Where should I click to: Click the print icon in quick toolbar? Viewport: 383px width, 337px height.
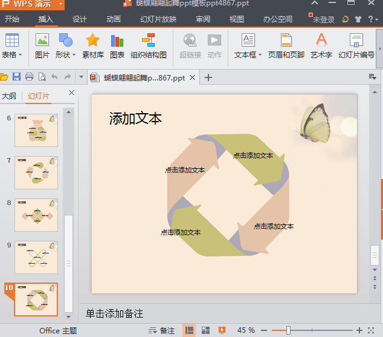(x=30, y=77)
